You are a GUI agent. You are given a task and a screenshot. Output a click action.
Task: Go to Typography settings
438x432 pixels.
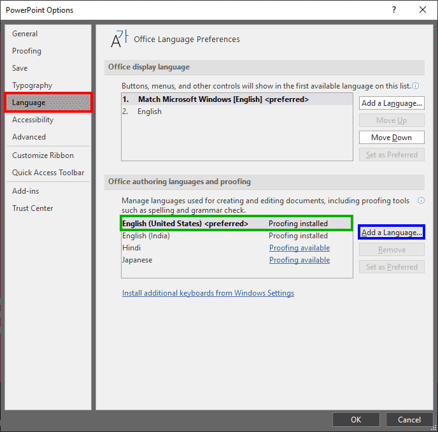pos(48,85)
